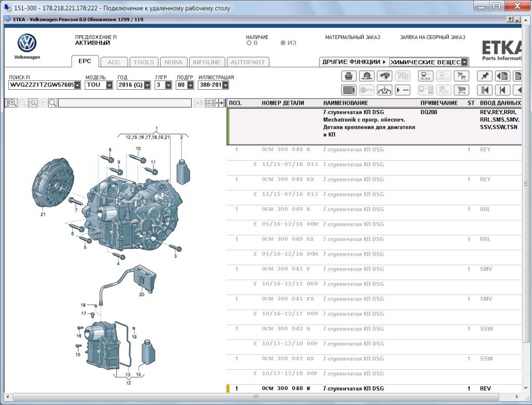Open the ELBA function icon
Viewport: 532px width, 405px height.
[x=425, y=76]
